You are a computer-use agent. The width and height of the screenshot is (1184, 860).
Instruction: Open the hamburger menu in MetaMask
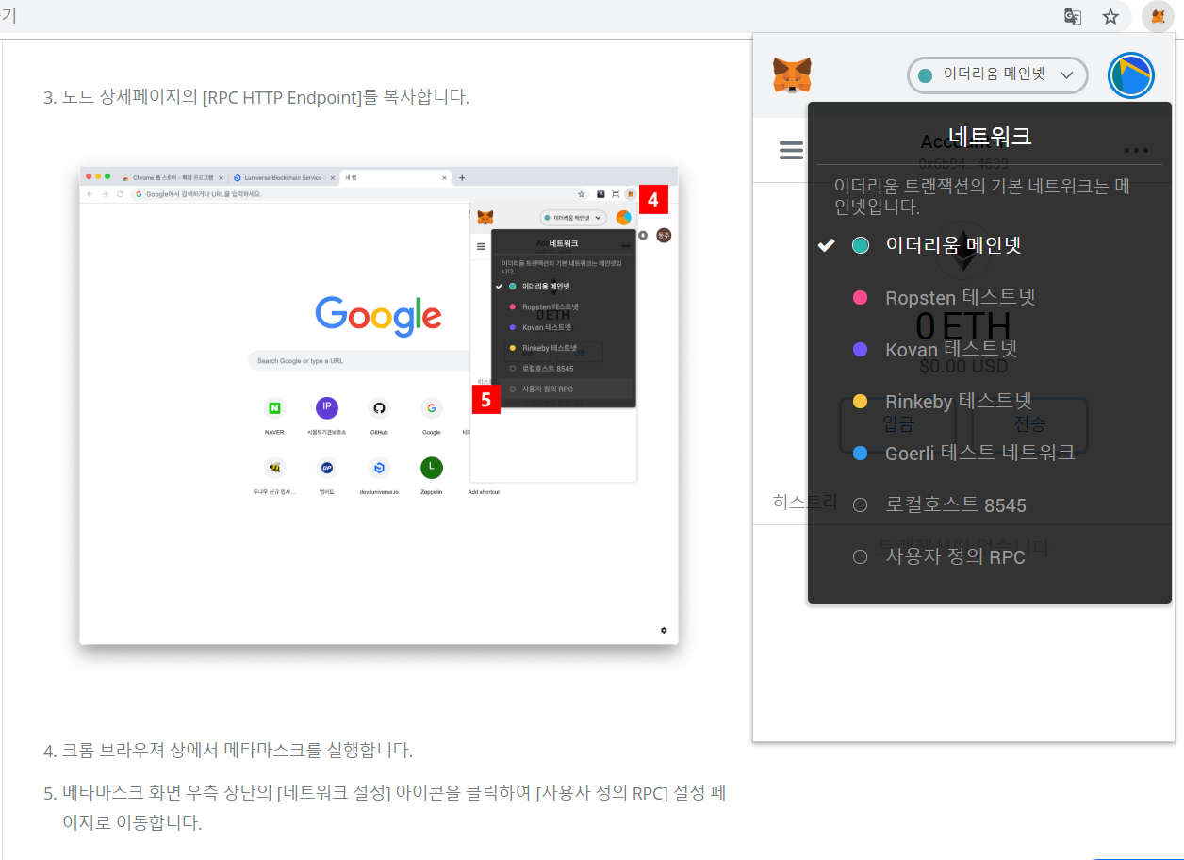792,150
